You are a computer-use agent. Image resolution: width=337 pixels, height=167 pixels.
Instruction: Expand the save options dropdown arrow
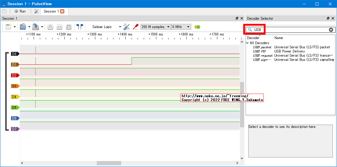click(x=42, y=27)
